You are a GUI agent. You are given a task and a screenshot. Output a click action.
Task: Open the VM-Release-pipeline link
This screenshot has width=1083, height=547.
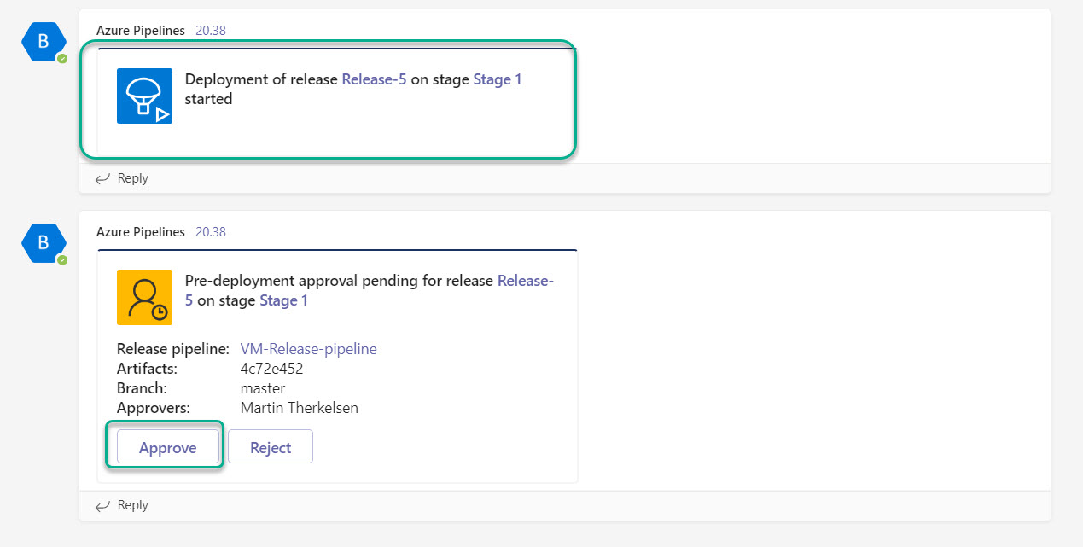coord(309,348)
